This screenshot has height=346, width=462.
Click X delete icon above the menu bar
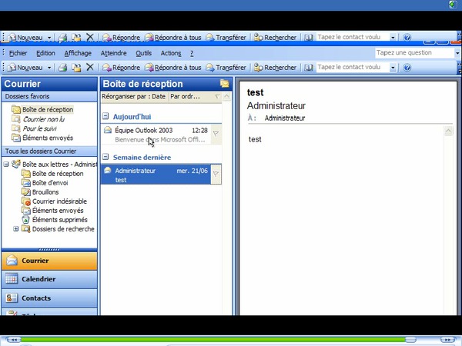(90, 37)
